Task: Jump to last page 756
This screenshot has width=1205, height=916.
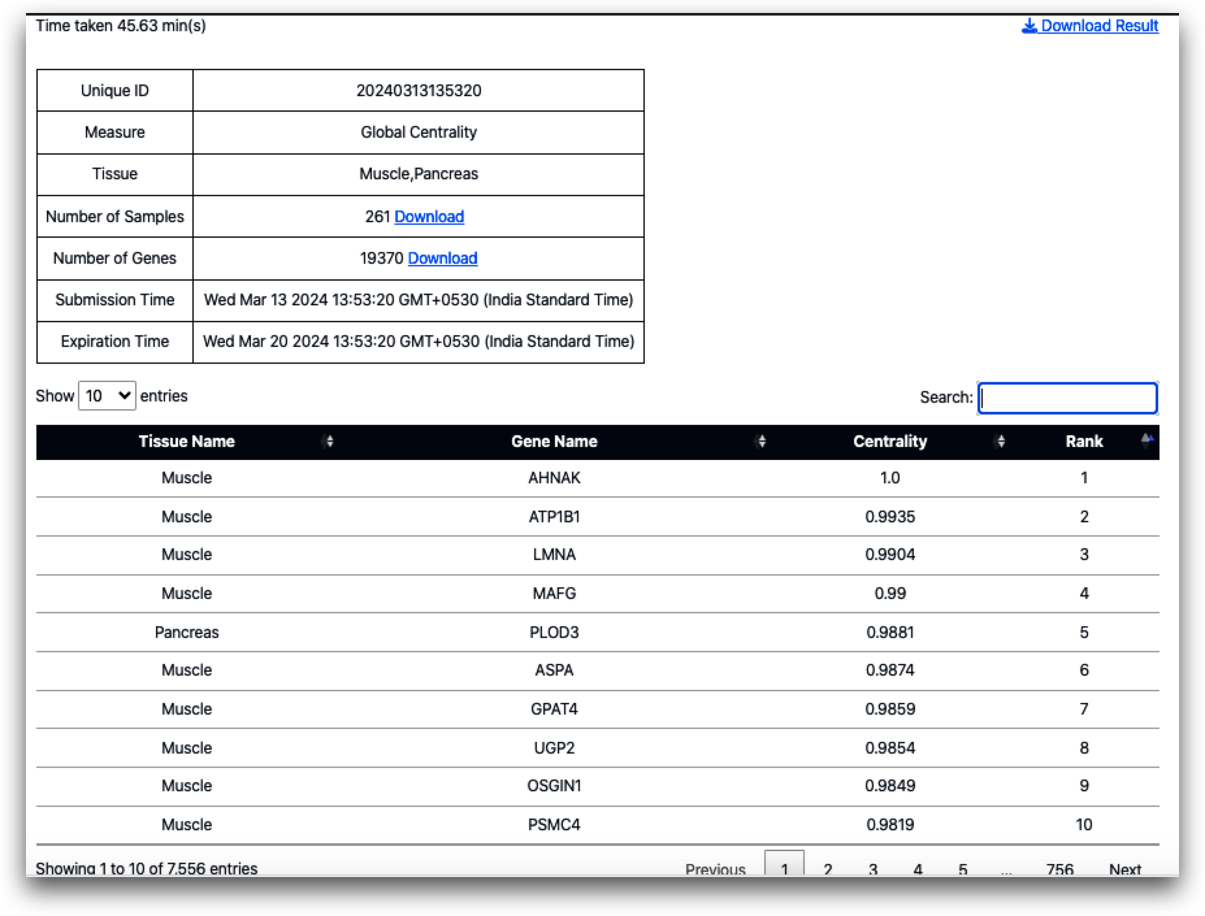Action: pyautogui.click(x=1060, y=869)
